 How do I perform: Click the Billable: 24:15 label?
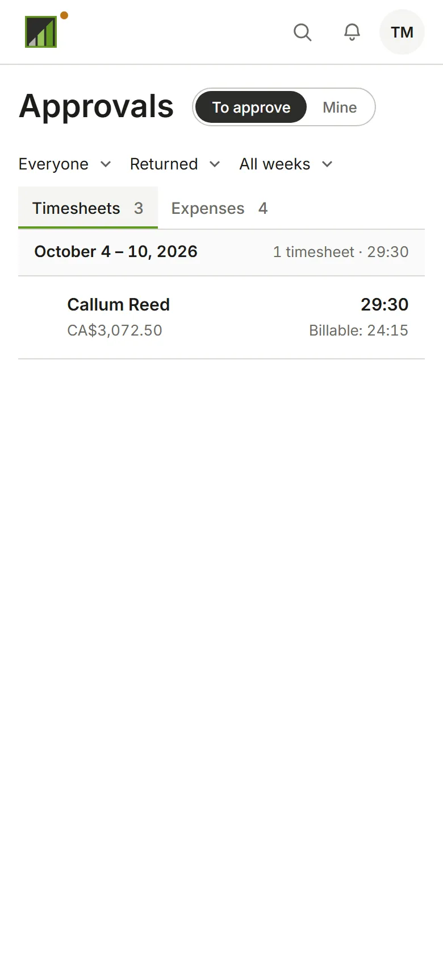(358, 330)
